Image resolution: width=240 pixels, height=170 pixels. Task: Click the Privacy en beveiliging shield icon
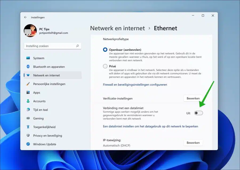point(28,135)
